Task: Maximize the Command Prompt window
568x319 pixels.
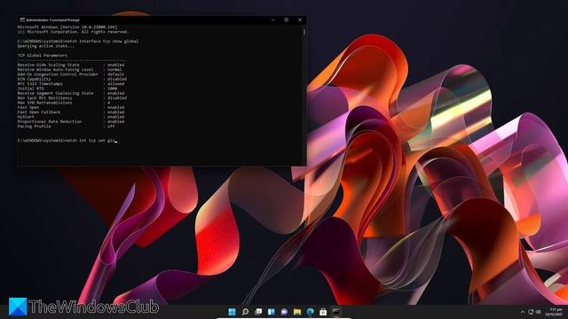Action: coord(286,19)
